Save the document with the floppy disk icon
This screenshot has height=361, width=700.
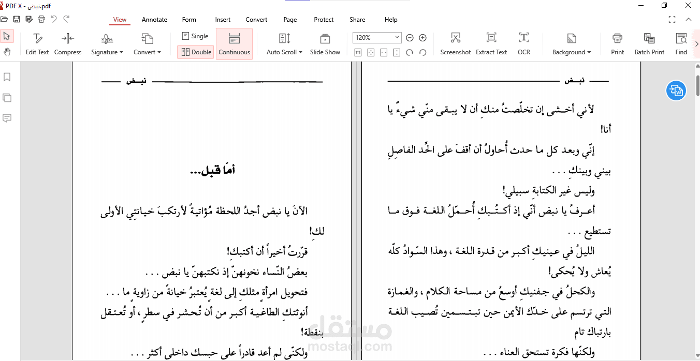17,20
